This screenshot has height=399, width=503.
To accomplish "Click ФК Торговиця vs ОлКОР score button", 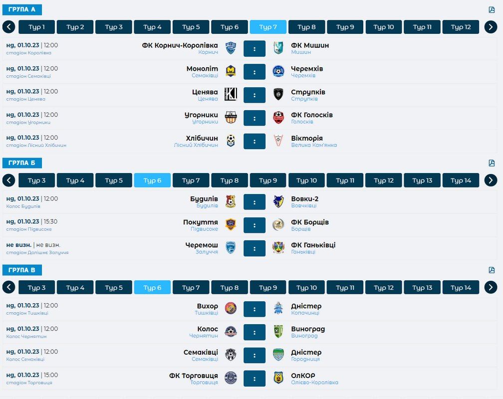I will point(254,379).
